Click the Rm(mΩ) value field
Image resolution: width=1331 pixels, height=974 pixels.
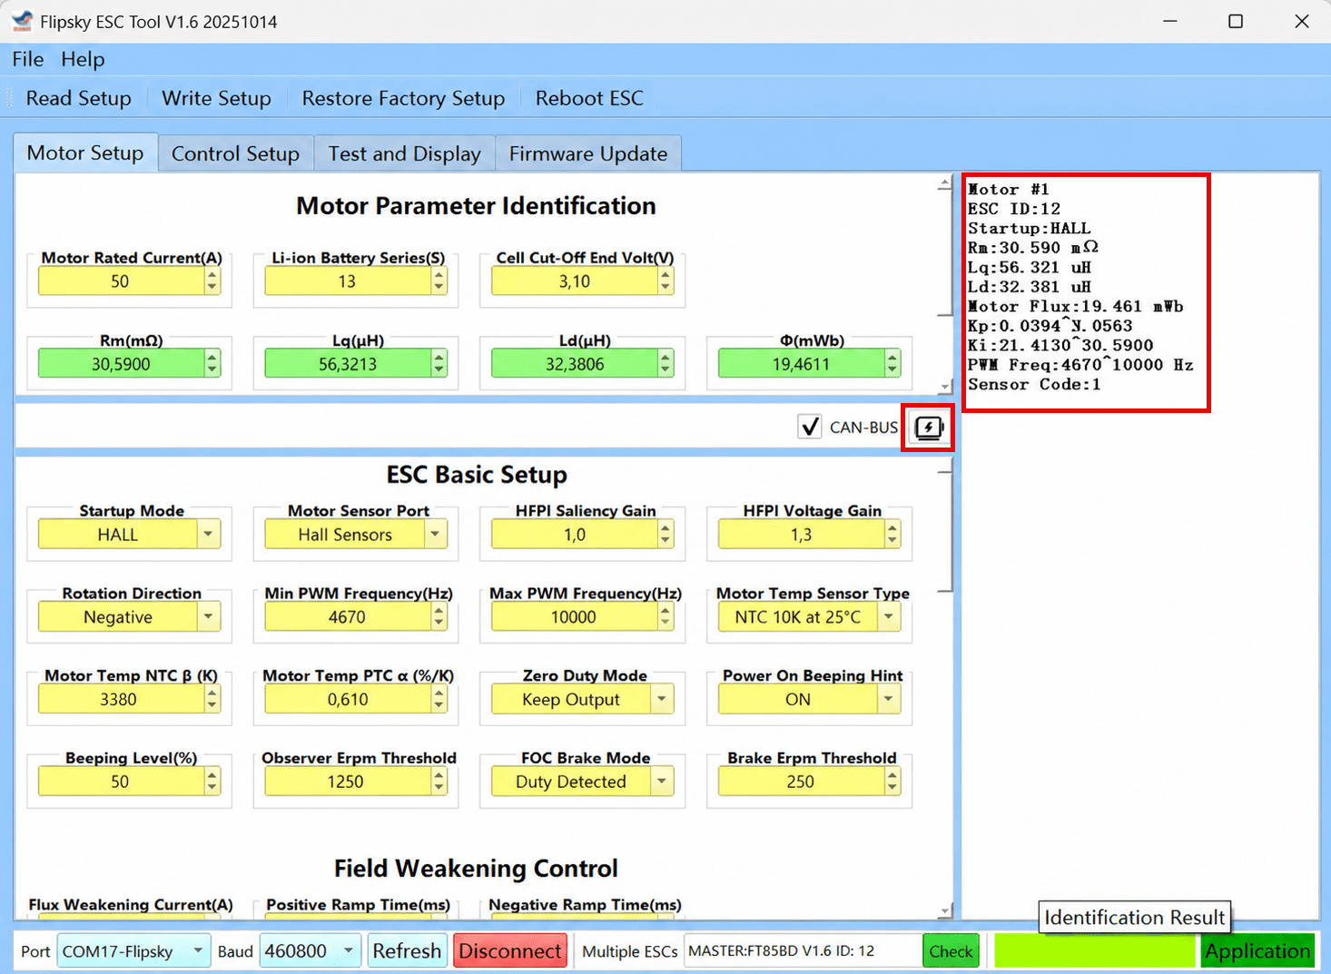pos(121,364)
